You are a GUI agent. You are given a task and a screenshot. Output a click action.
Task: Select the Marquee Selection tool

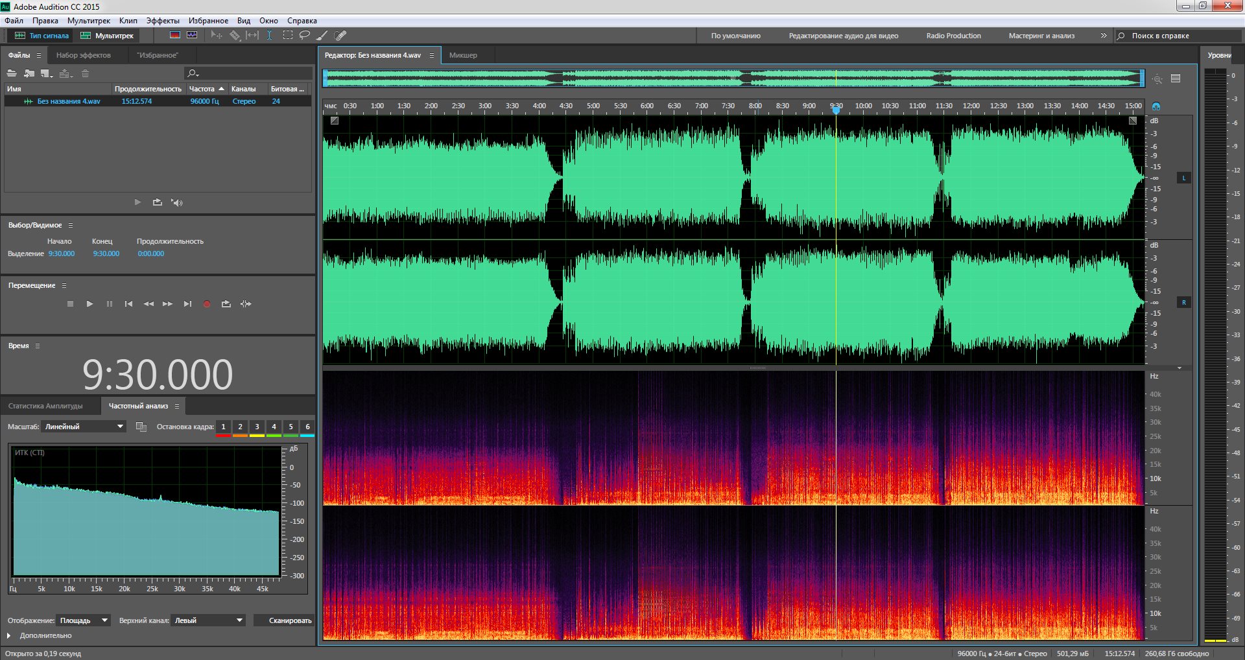pos(287,35)
